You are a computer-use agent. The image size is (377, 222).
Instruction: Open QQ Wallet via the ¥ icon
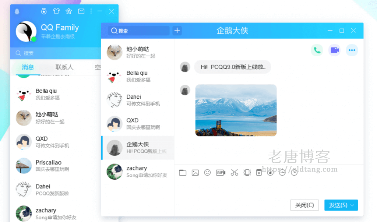coord(259,172)
